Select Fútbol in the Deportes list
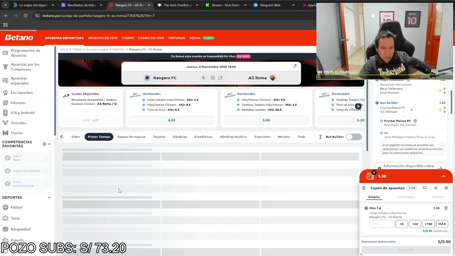This screenshot has height=256, width=455. [x=16, y=207]
